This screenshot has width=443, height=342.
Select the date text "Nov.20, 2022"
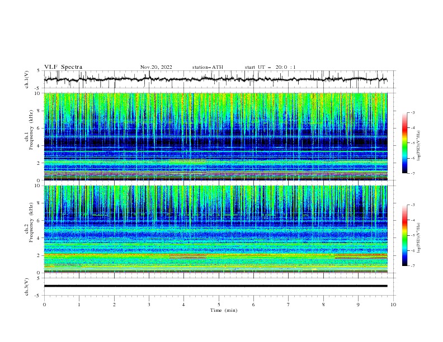156,67
